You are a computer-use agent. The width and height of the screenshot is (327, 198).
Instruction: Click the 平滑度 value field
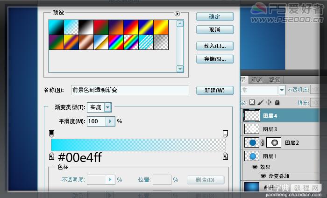[x=96, y=121]
